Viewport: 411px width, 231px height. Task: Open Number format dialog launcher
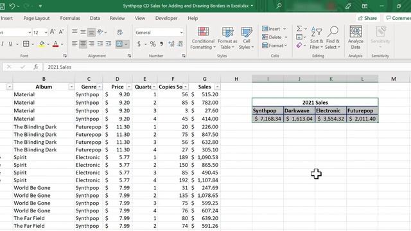point(184,56)
